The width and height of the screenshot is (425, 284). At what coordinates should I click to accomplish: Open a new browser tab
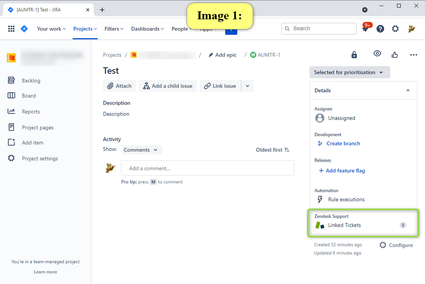pos(102,10)
